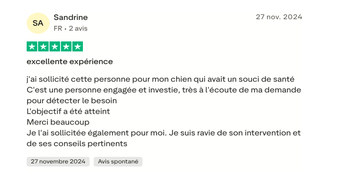347x173 pixels.
Task: Click the text "pour détecter le besoin"
Action: click(x=72, y=100)
